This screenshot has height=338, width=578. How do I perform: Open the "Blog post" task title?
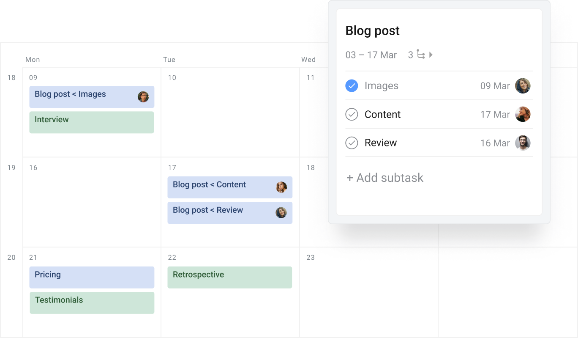click(x=372, y=30)
